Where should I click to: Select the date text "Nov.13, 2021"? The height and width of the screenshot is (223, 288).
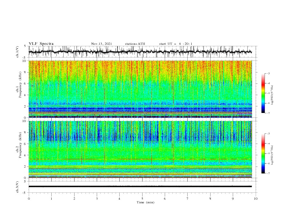(x=101, y=44)
